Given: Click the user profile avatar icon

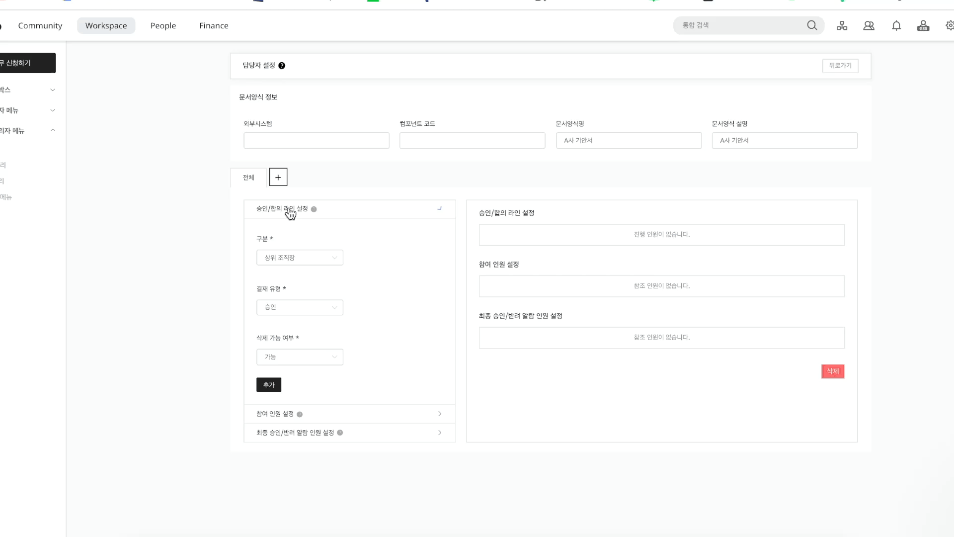Looking at the screenshot, I should [923, 25].
